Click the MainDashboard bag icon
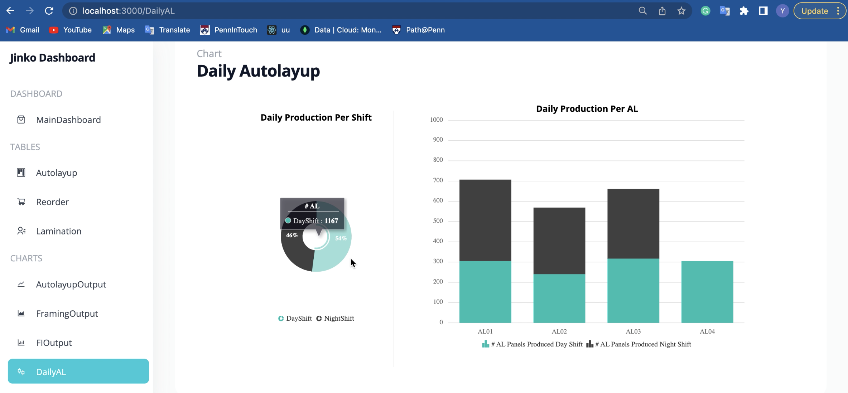 coord(21,120)
